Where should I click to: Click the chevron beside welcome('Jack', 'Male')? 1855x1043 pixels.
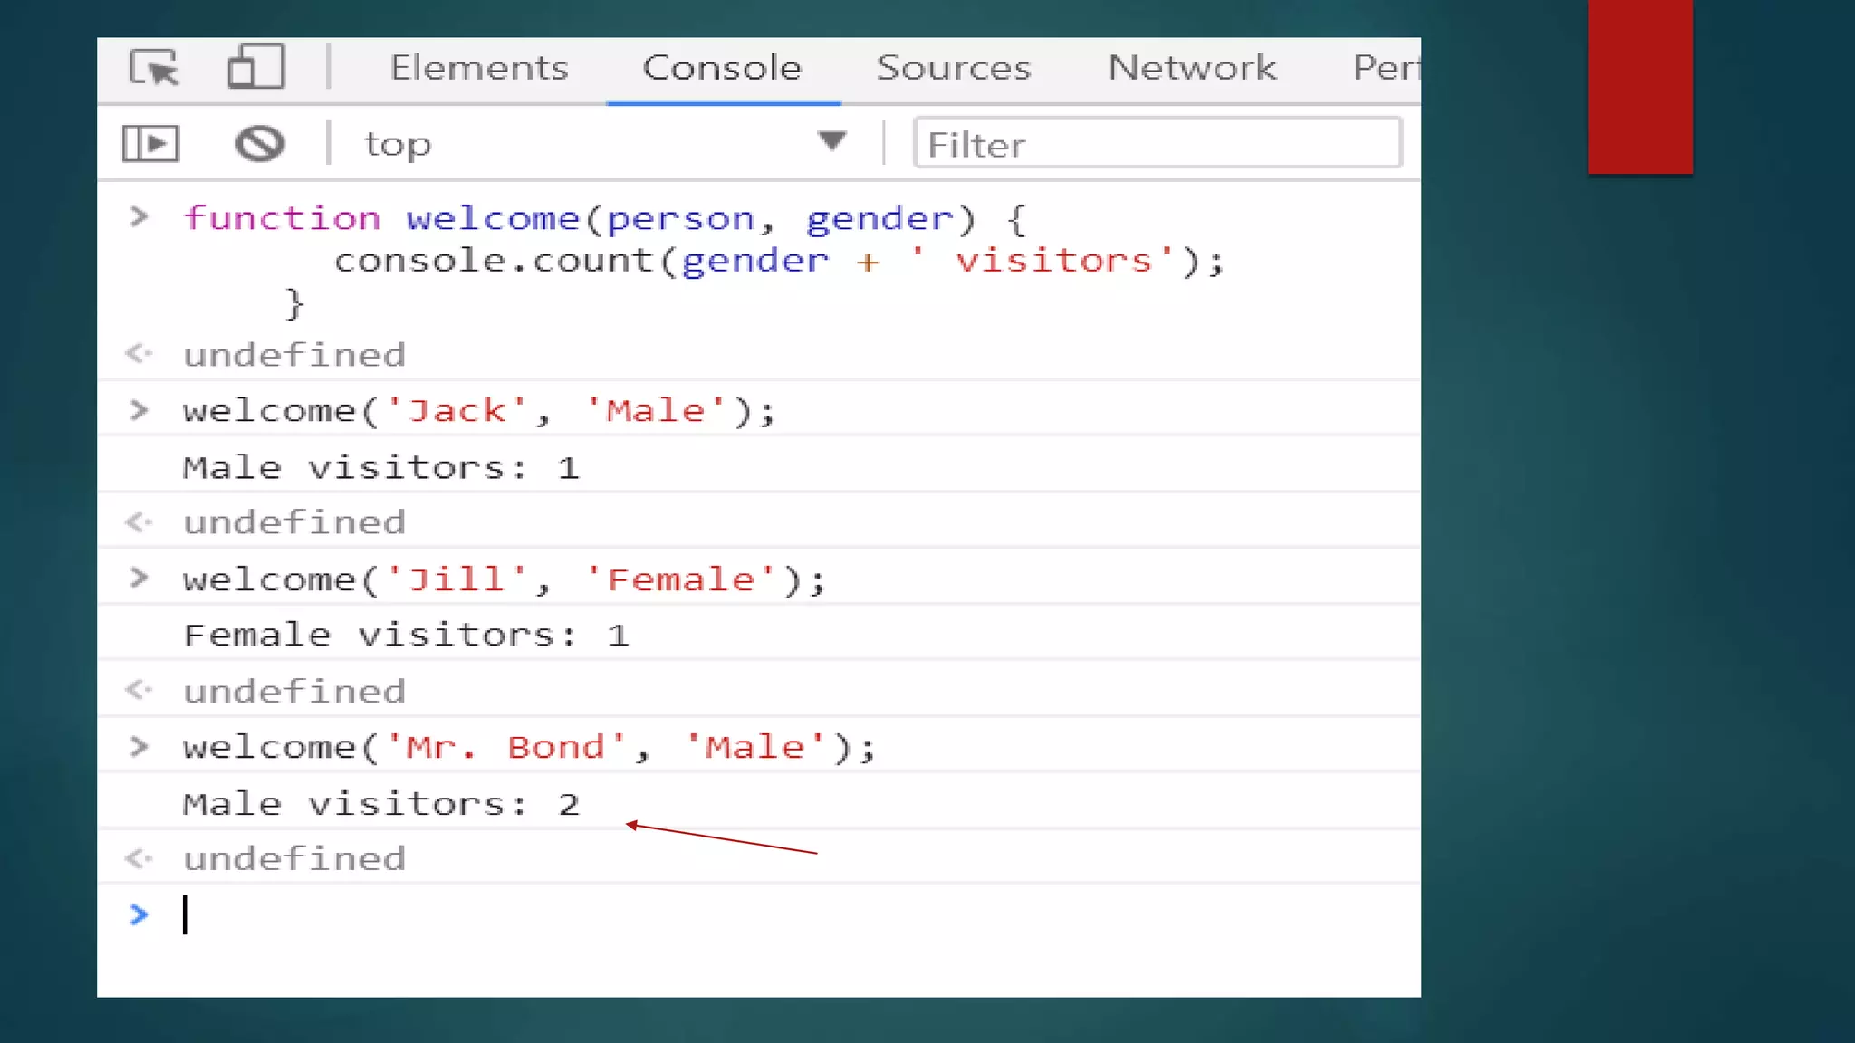(139, 411)
